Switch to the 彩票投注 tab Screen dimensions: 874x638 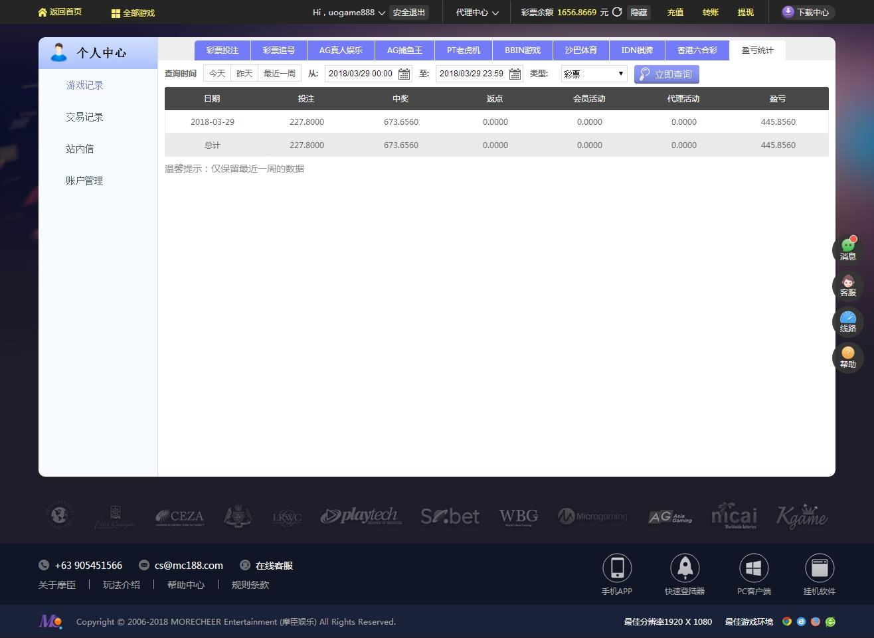pyautogui.click(x=222, y=50)
